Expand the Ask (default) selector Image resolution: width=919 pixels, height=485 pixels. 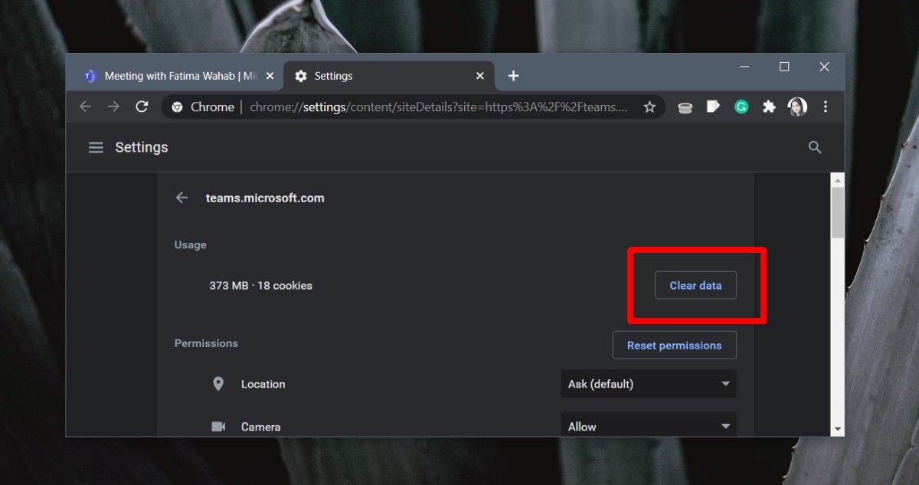pyautogui.click(x=649, y=384)
